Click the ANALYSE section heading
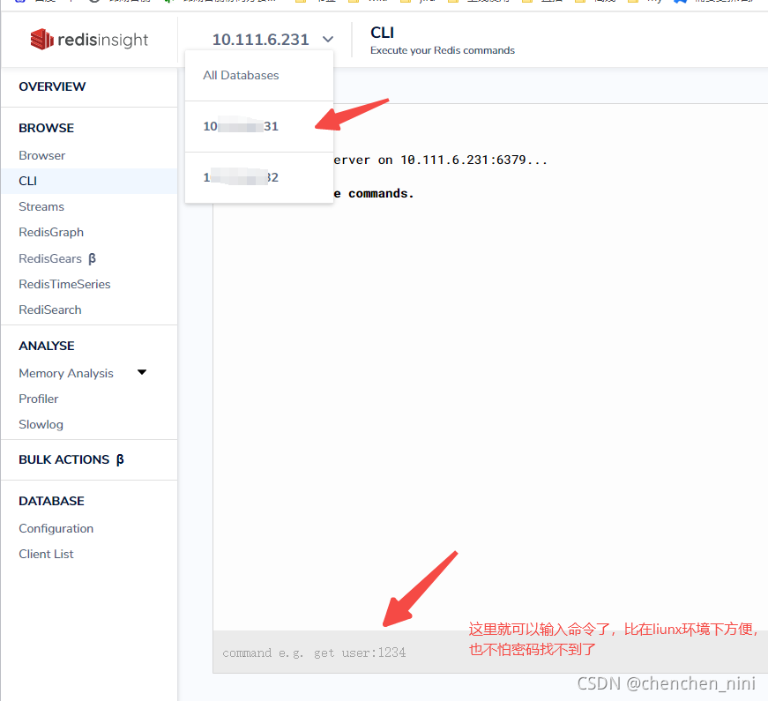 point(47,346)
